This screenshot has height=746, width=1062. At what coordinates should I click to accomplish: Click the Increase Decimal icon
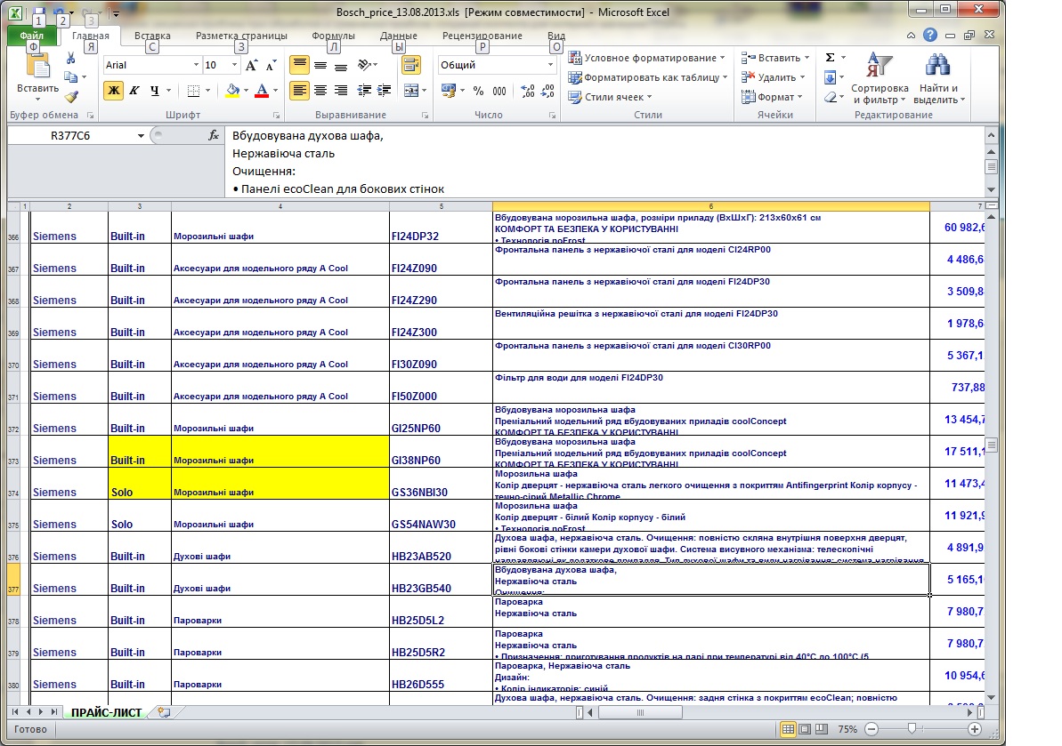[528, 91]
